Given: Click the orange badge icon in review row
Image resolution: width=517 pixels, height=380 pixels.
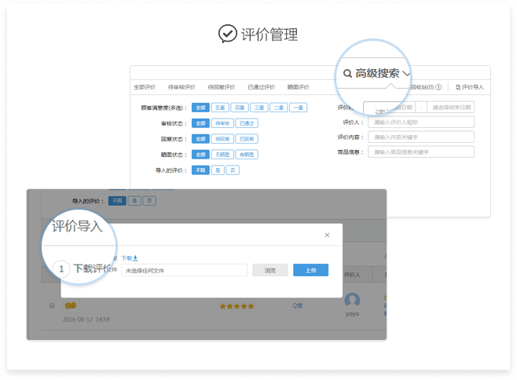Looking at the screenshot, I should point(70,305).
